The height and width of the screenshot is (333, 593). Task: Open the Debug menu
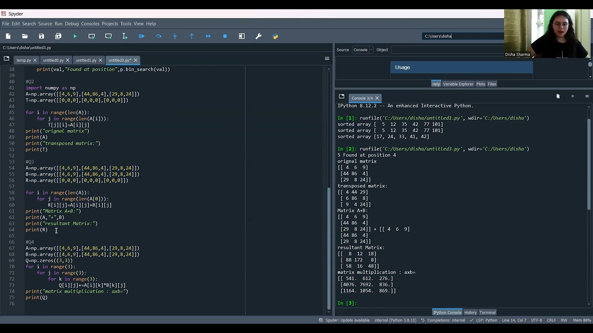pyautogui.click(x=71, y=24)
